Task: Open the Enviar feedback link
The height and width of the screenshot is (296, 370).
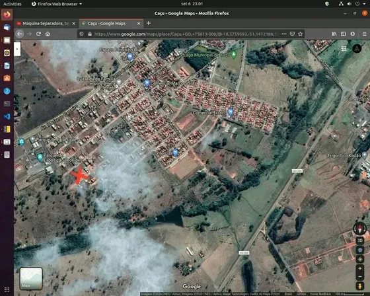Action: click(320, 294)
